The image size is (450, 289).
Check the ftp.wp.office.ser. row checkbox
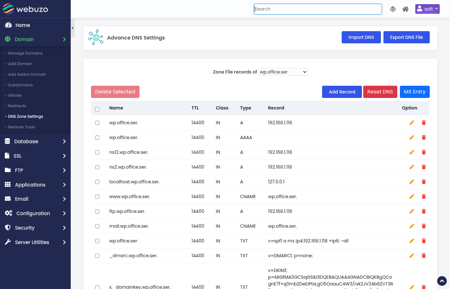click(x=97, y=211)
